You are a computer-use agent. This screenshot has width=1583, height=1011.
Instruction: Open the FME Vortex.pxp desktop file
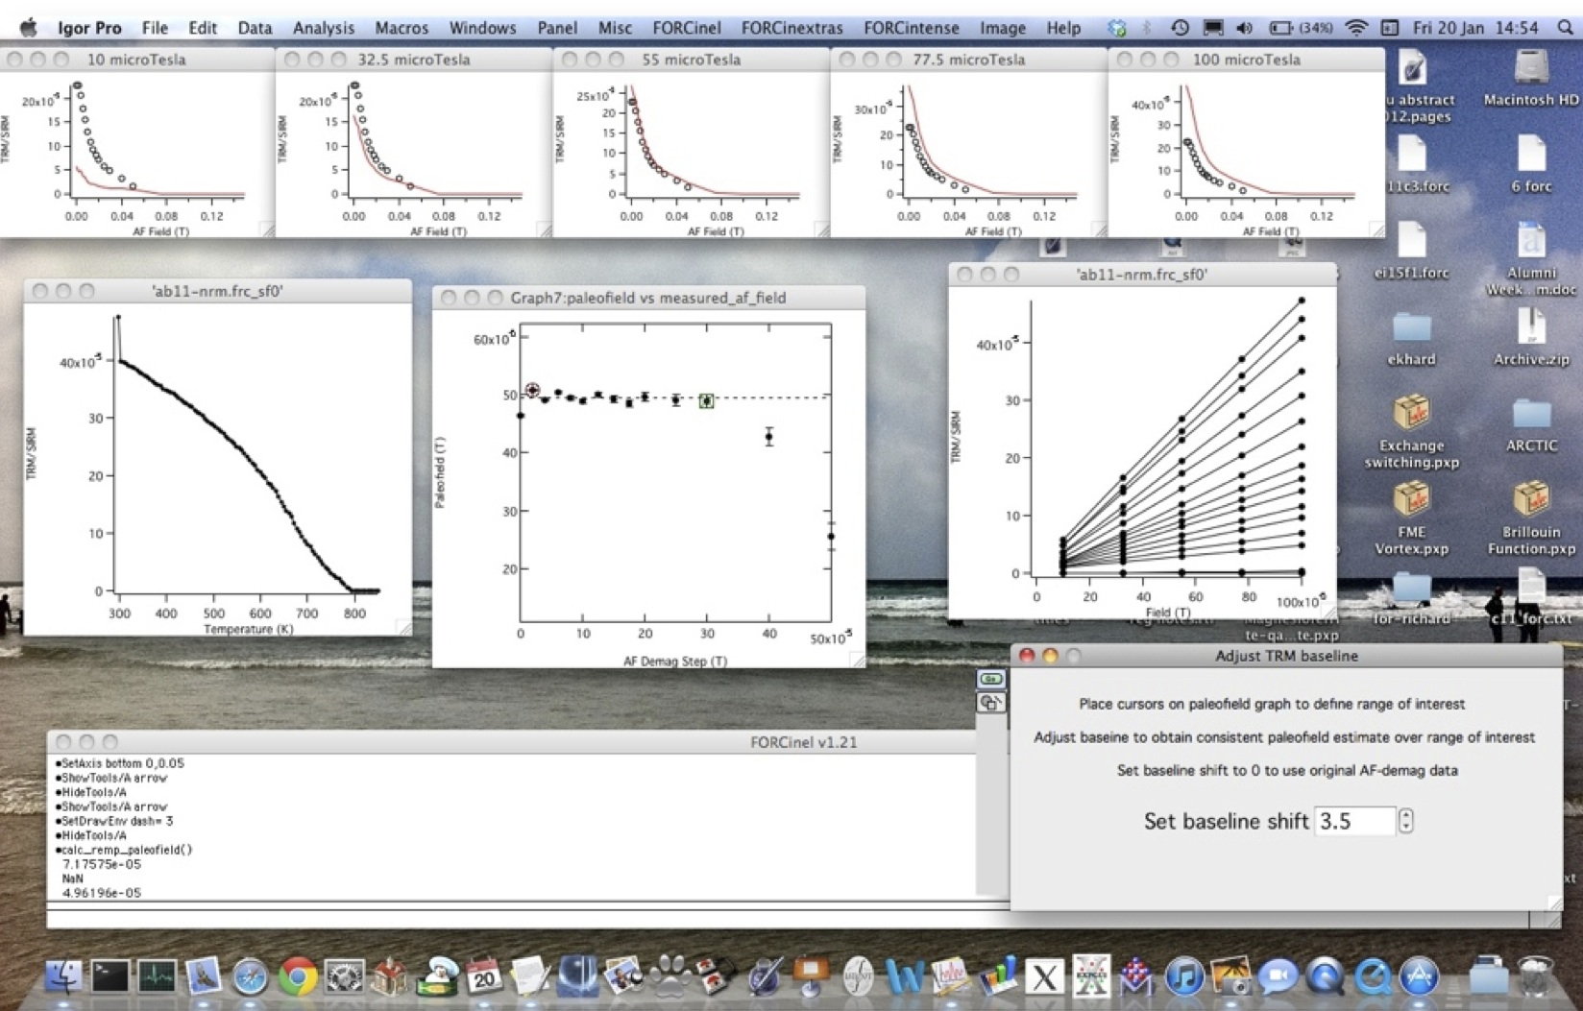[x=1411, y=501]
